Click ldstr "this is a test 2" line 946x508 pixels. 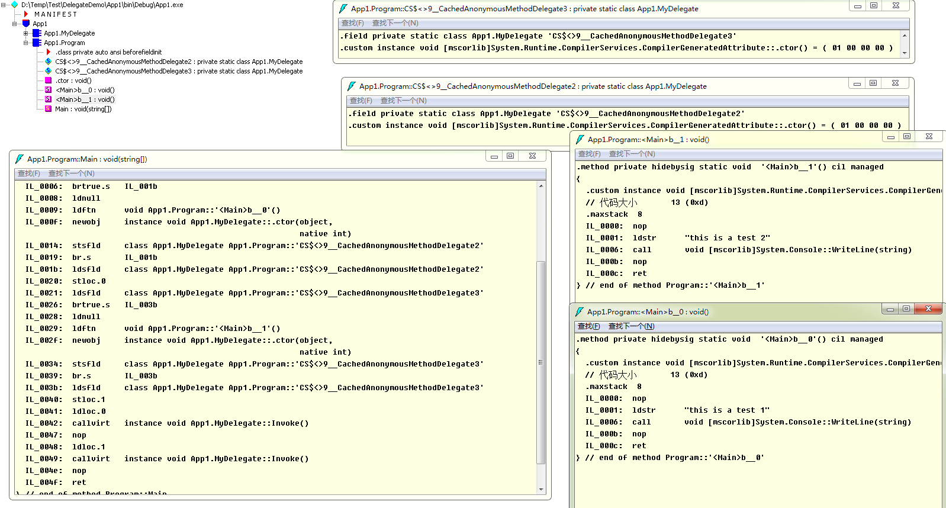point(678,238)
